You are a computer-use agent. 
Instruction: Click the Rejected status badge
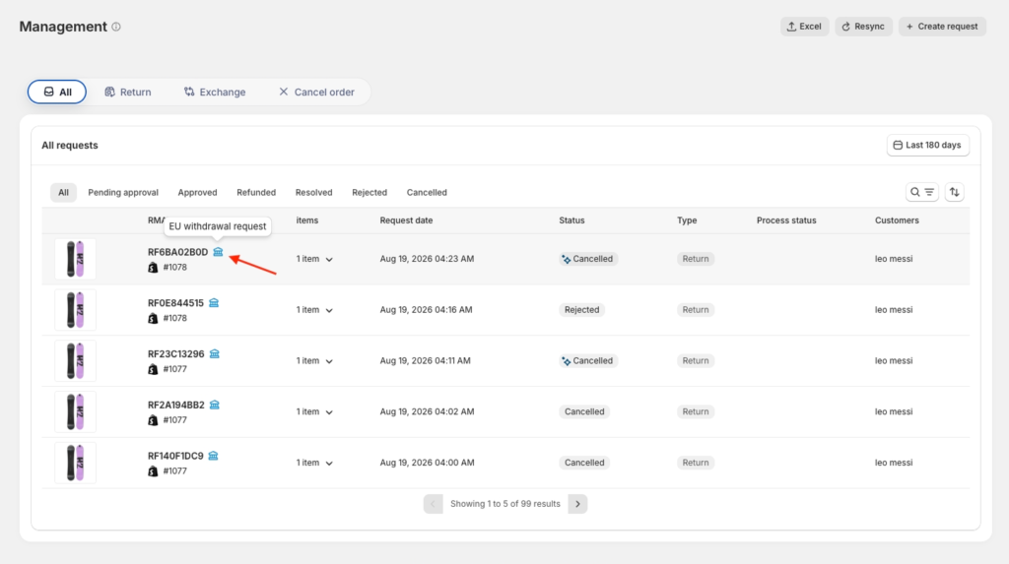[581, 310]
